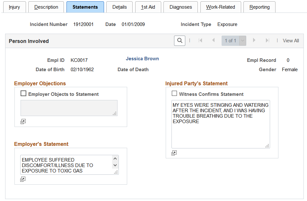Screen dimensions: 307x201
Task: Switch to the Diagnoses tab
Action: coord(180,7)
